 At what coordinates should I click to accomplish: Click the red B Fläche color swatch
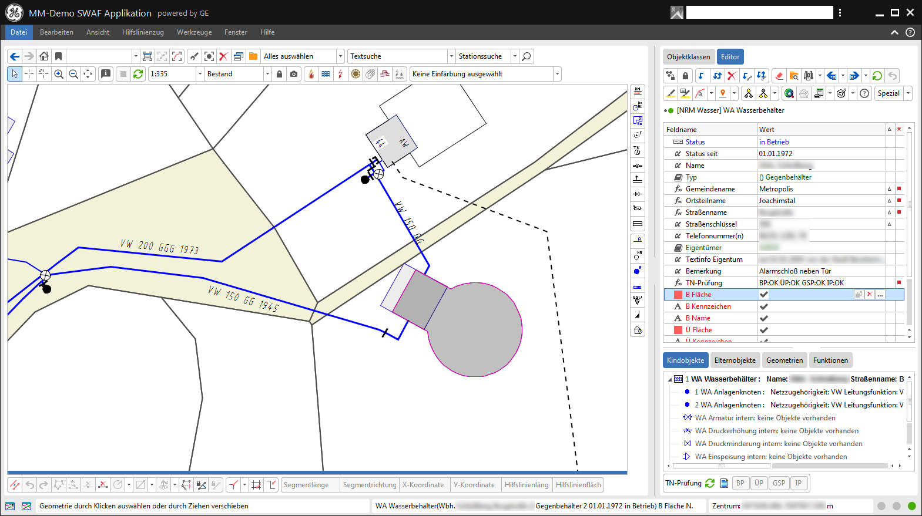[x=678, y=295]
